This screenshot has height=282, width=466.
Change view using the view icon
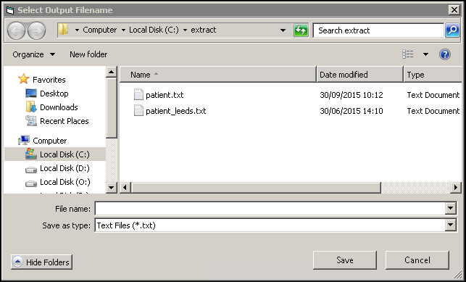(408, 54)
